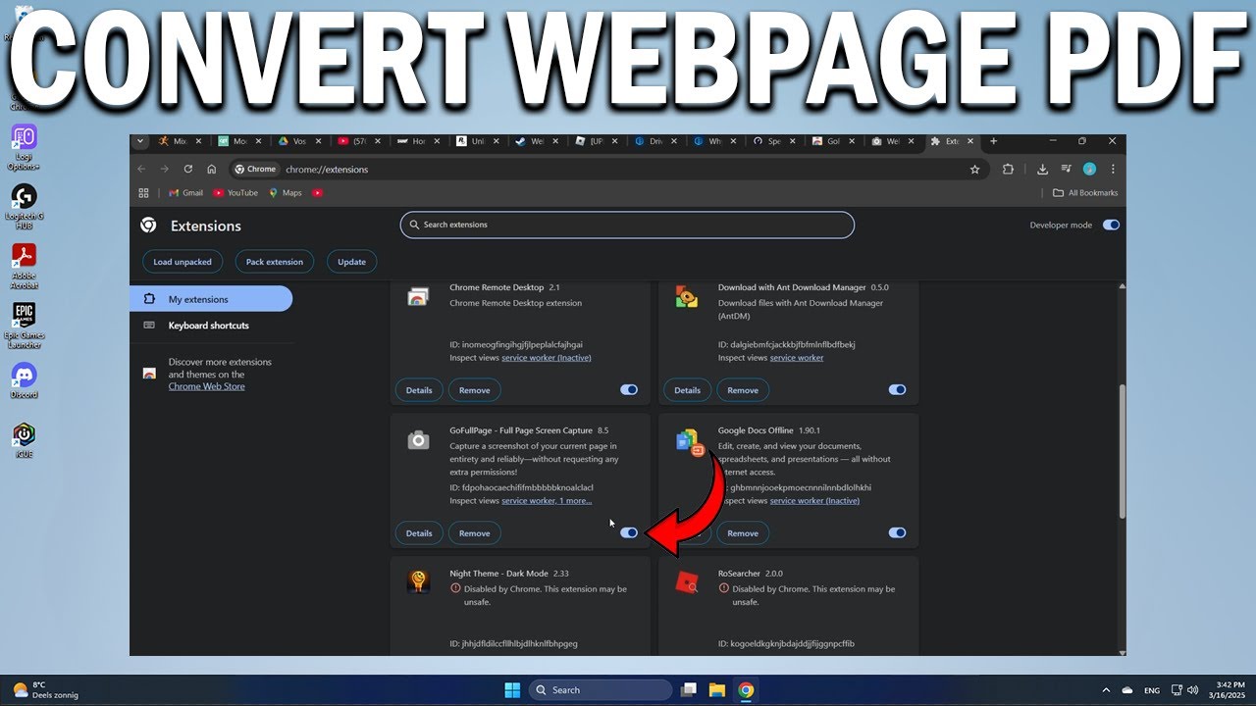Open Epic Games Launcher desktop shortcut
The width and height of the screenshot is (1256, 706).
[25, 326]
